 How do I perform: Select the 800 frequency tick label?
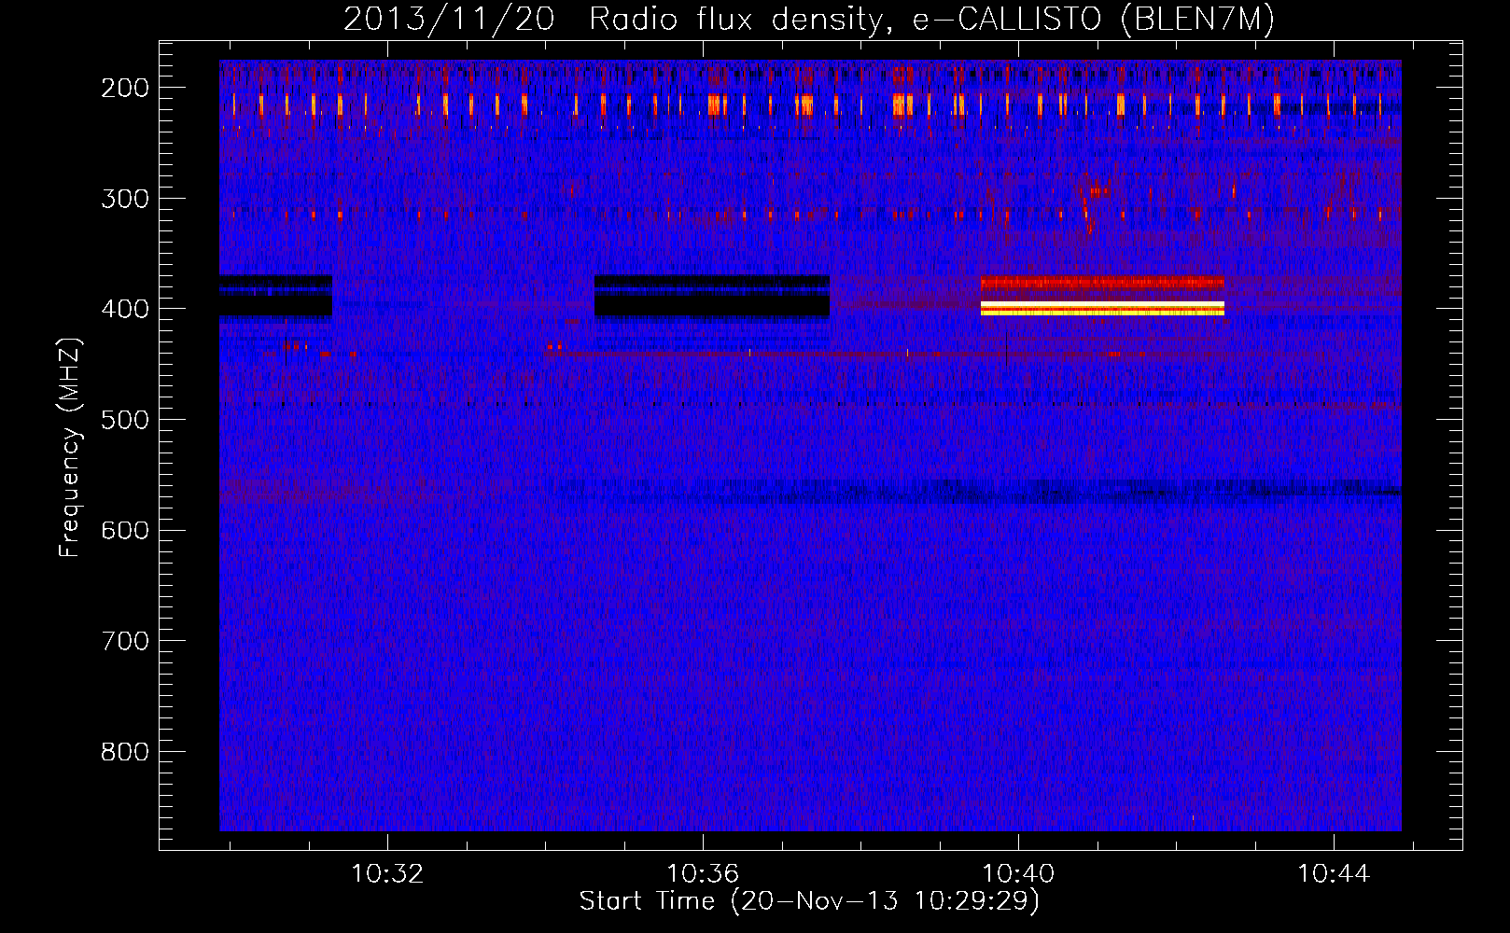(x=124, y=752)
